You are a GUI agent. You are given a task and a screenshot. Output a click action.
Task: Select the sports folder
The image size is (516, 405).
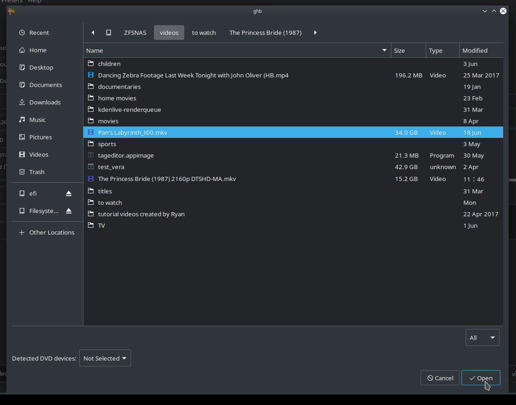[x=293, y=144]
